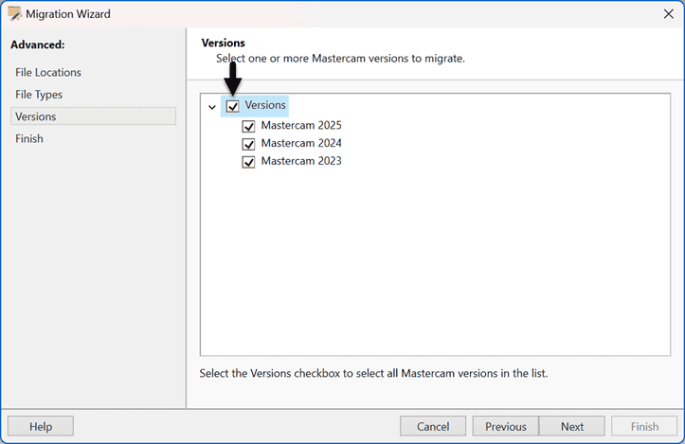Open the File Locations step in sidebar

(48, 73)
